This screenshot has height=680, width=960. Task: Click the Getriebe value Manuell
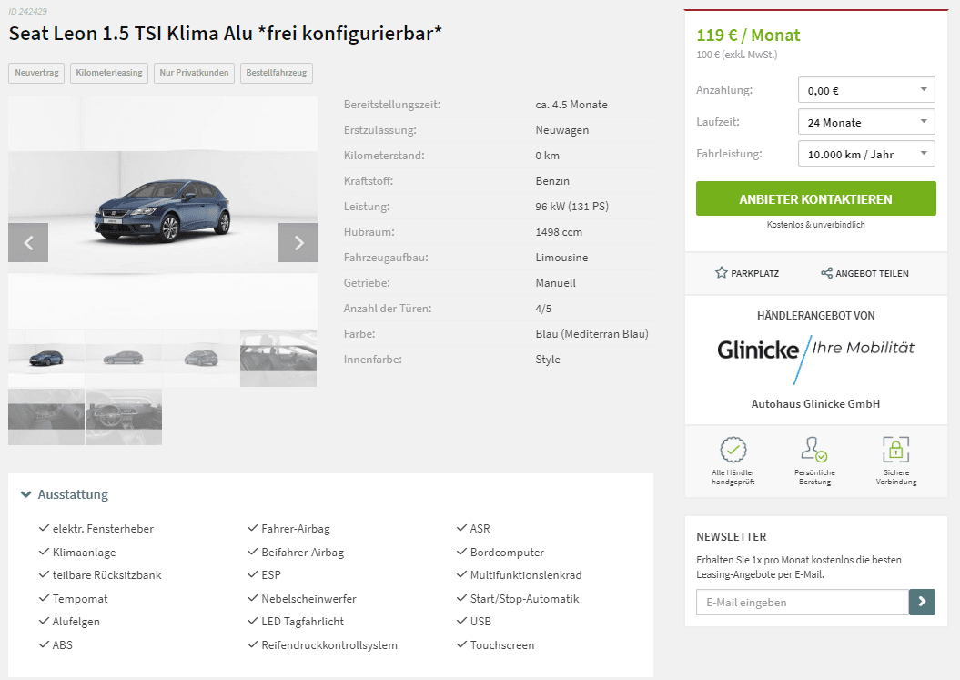click(555, 283)
